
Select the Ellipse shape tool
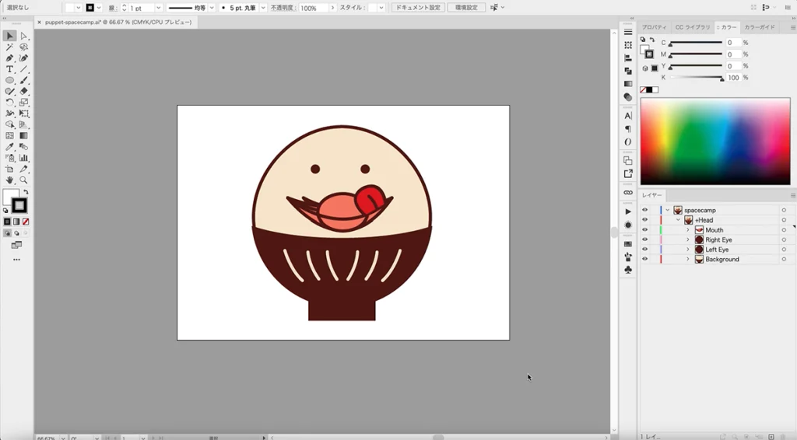click(x=10, y=80)
